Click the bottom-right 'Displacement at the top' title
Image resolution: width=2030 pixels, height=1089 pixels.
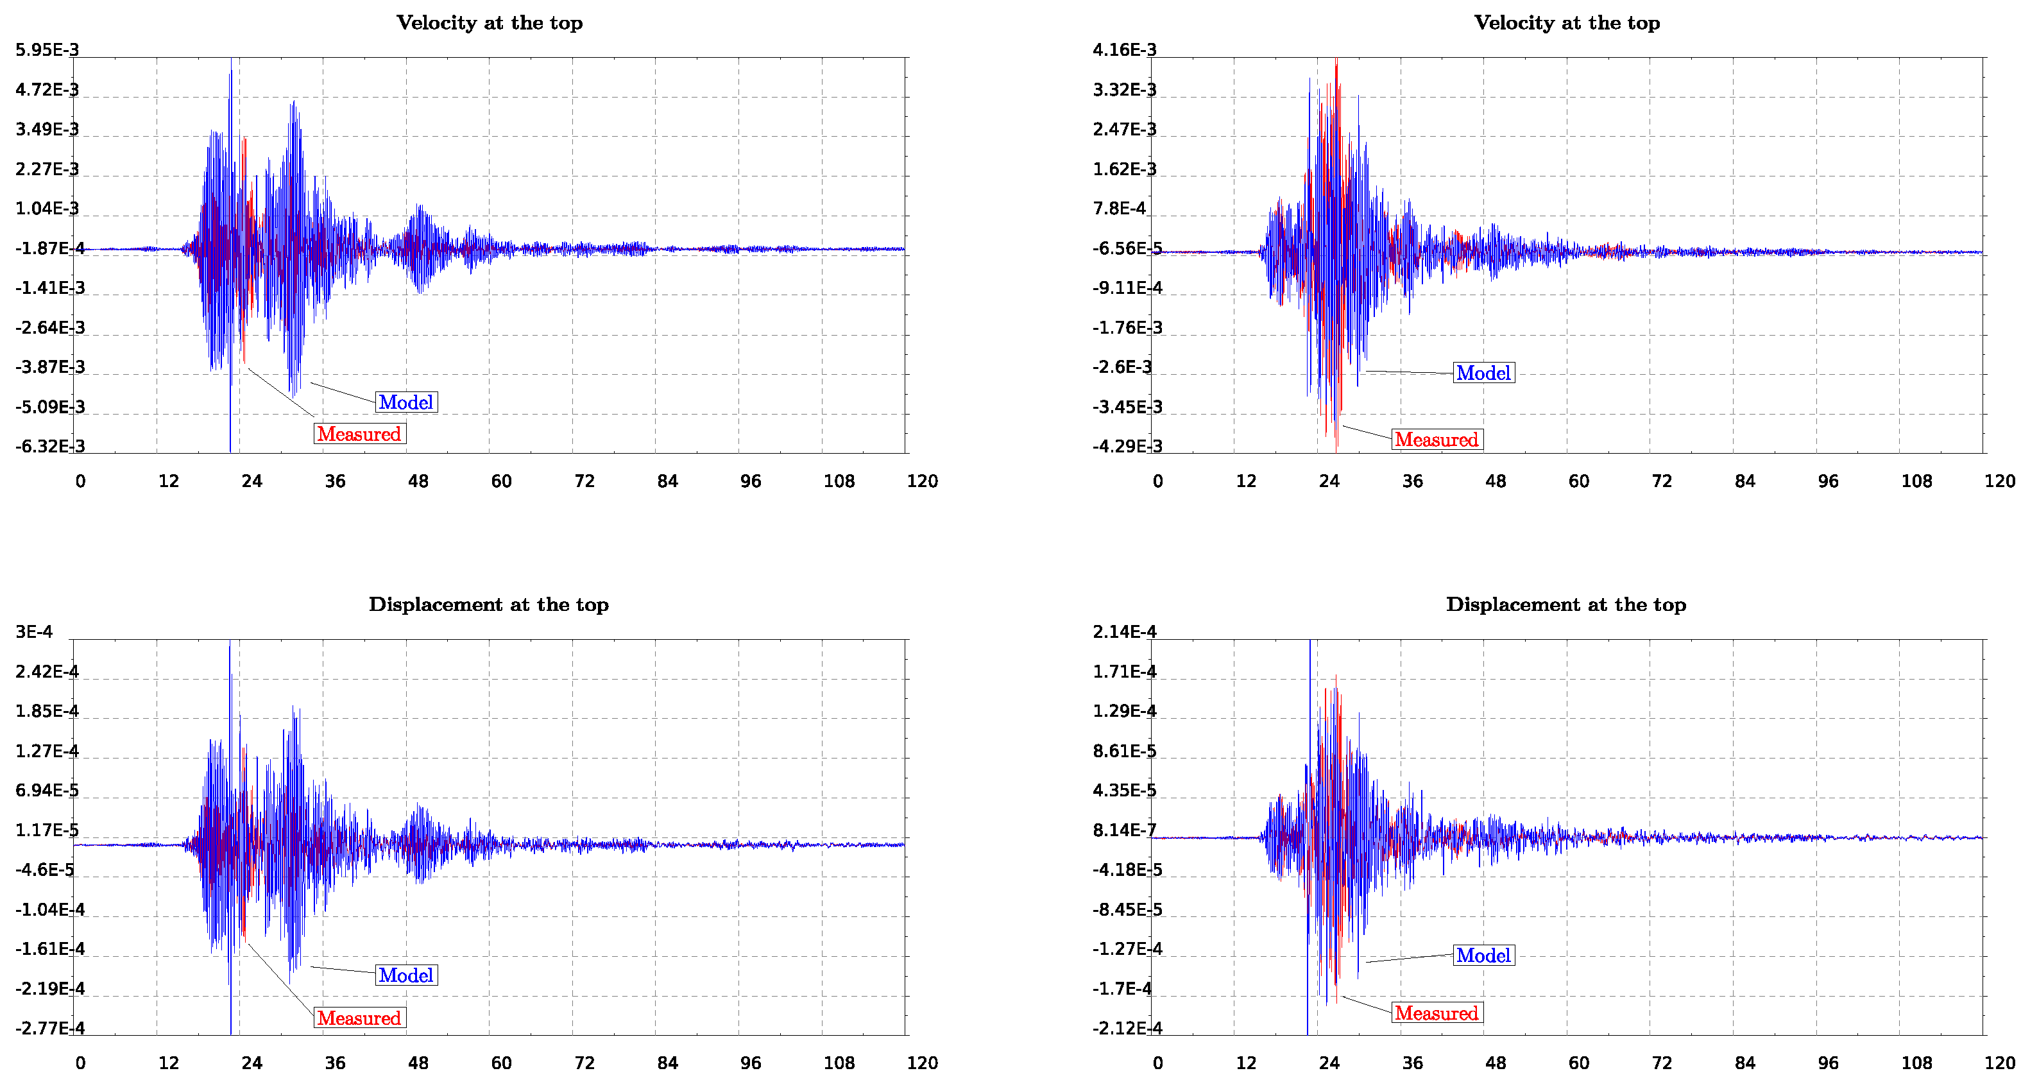[1566, 605]
